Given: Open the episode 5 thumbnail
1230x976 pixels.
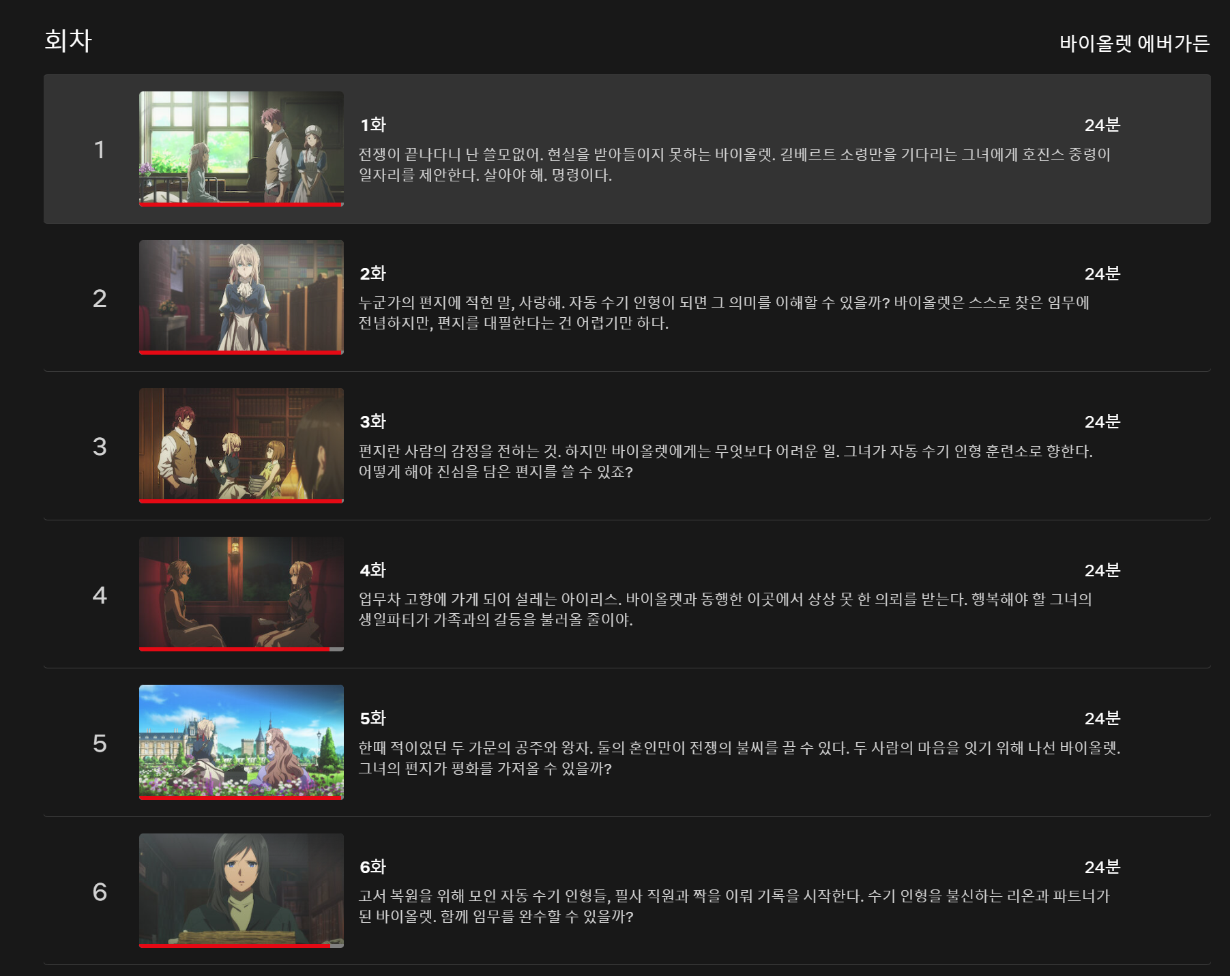Looking at the screenshot, I should 241,742.
